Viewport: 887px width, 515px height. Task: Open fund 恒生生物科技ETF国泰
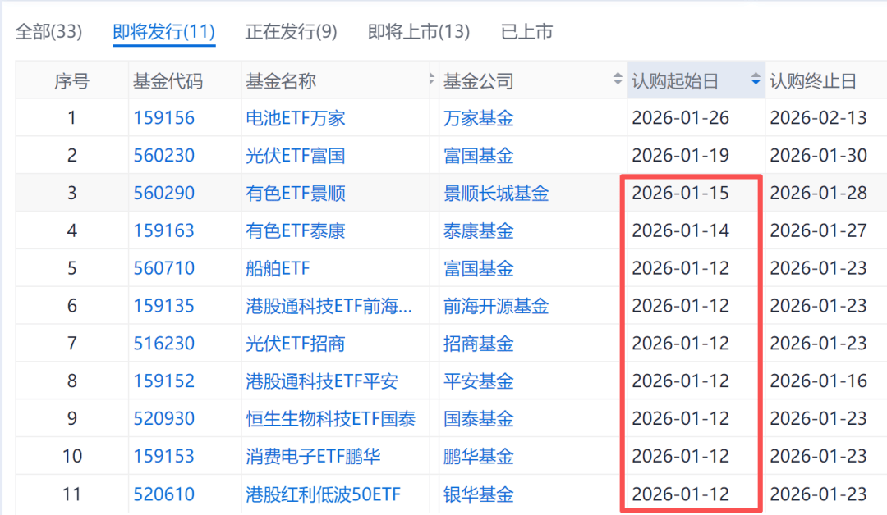331,418
